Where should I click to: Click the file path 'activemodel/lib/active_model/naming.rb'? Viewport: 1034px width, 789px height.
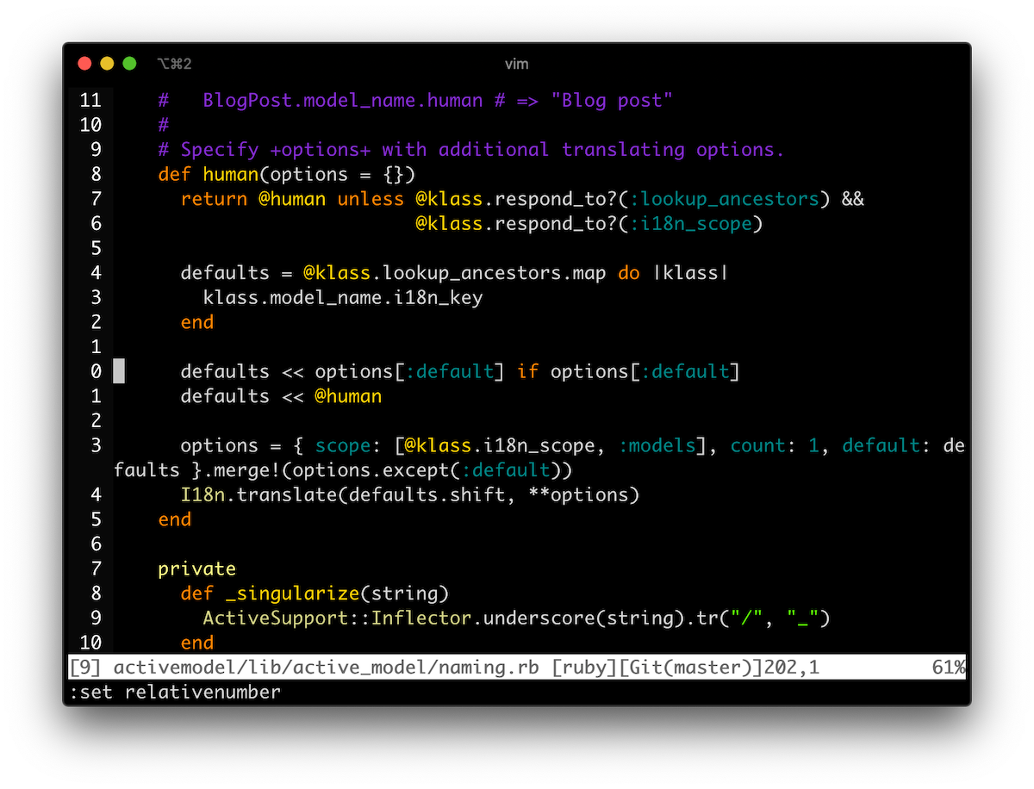point(327,668)
